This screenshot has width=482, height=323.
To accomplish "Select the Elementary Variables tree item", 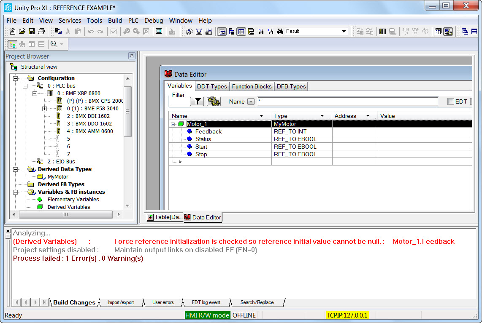I will click(73, 199).
